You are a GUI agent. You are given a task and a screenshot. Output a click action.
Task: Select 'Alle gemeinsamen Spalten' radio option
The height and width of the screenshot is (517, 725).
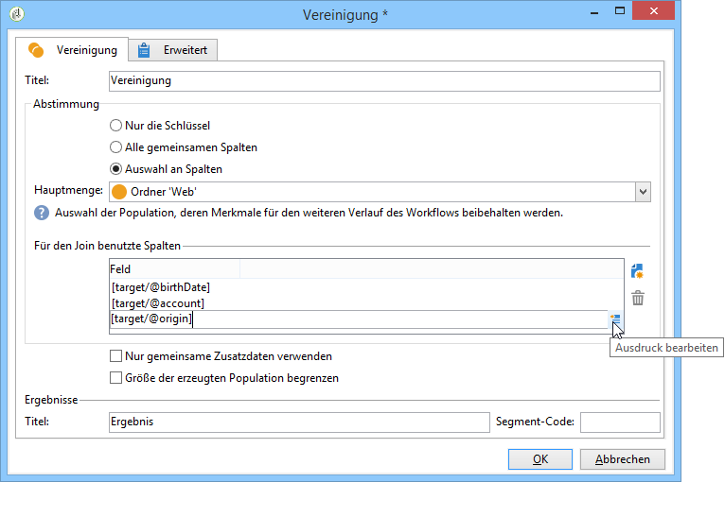(116, 147)
